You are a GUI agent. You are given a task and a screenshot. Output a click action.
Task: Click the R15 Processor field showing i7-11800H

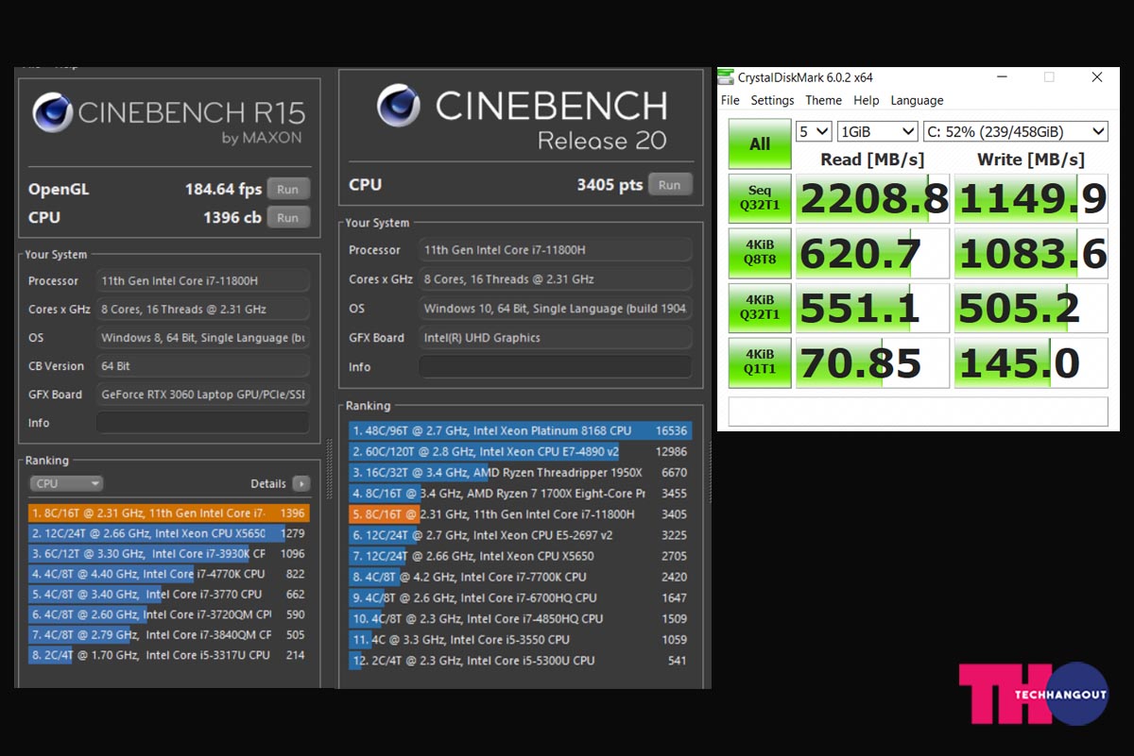click(203, 280)
